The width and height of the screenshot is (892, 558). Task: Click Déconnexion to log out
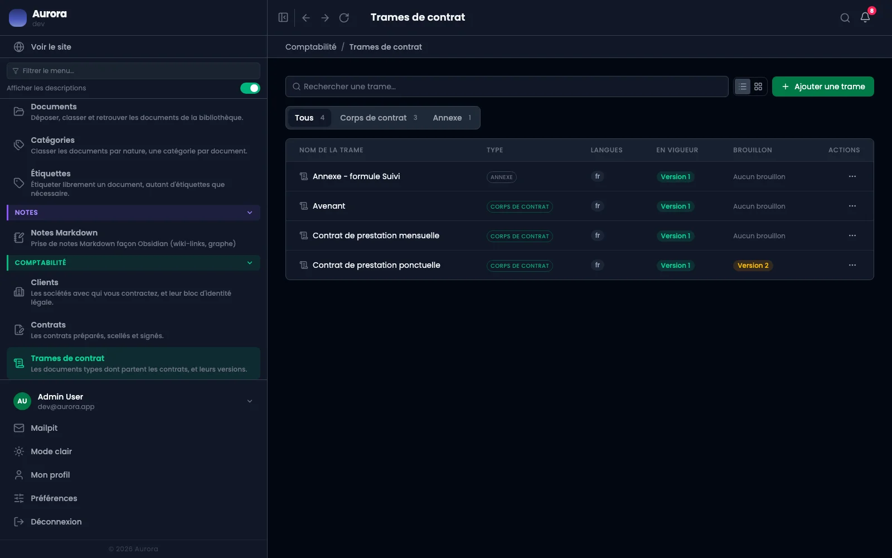click(56, 522)
